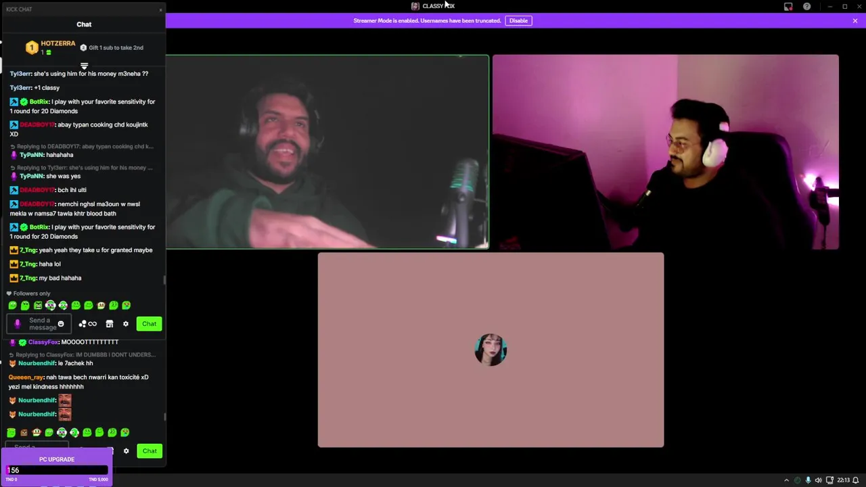Click BotRix username in the first sensitivity message
Viewport: 866px width, 487px height.
[x=39, y=102]
